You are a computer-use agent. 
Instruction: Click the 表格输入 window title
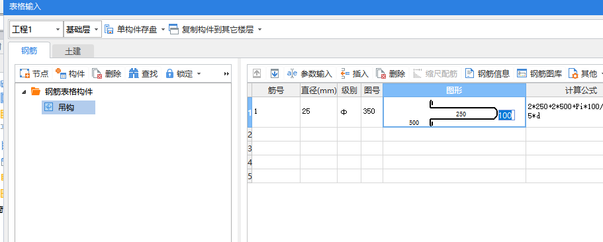24,7
